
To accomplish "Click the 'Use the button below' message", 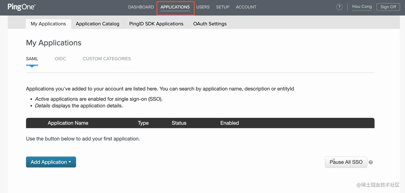I will pyautogui.click(x=83, y=139).
